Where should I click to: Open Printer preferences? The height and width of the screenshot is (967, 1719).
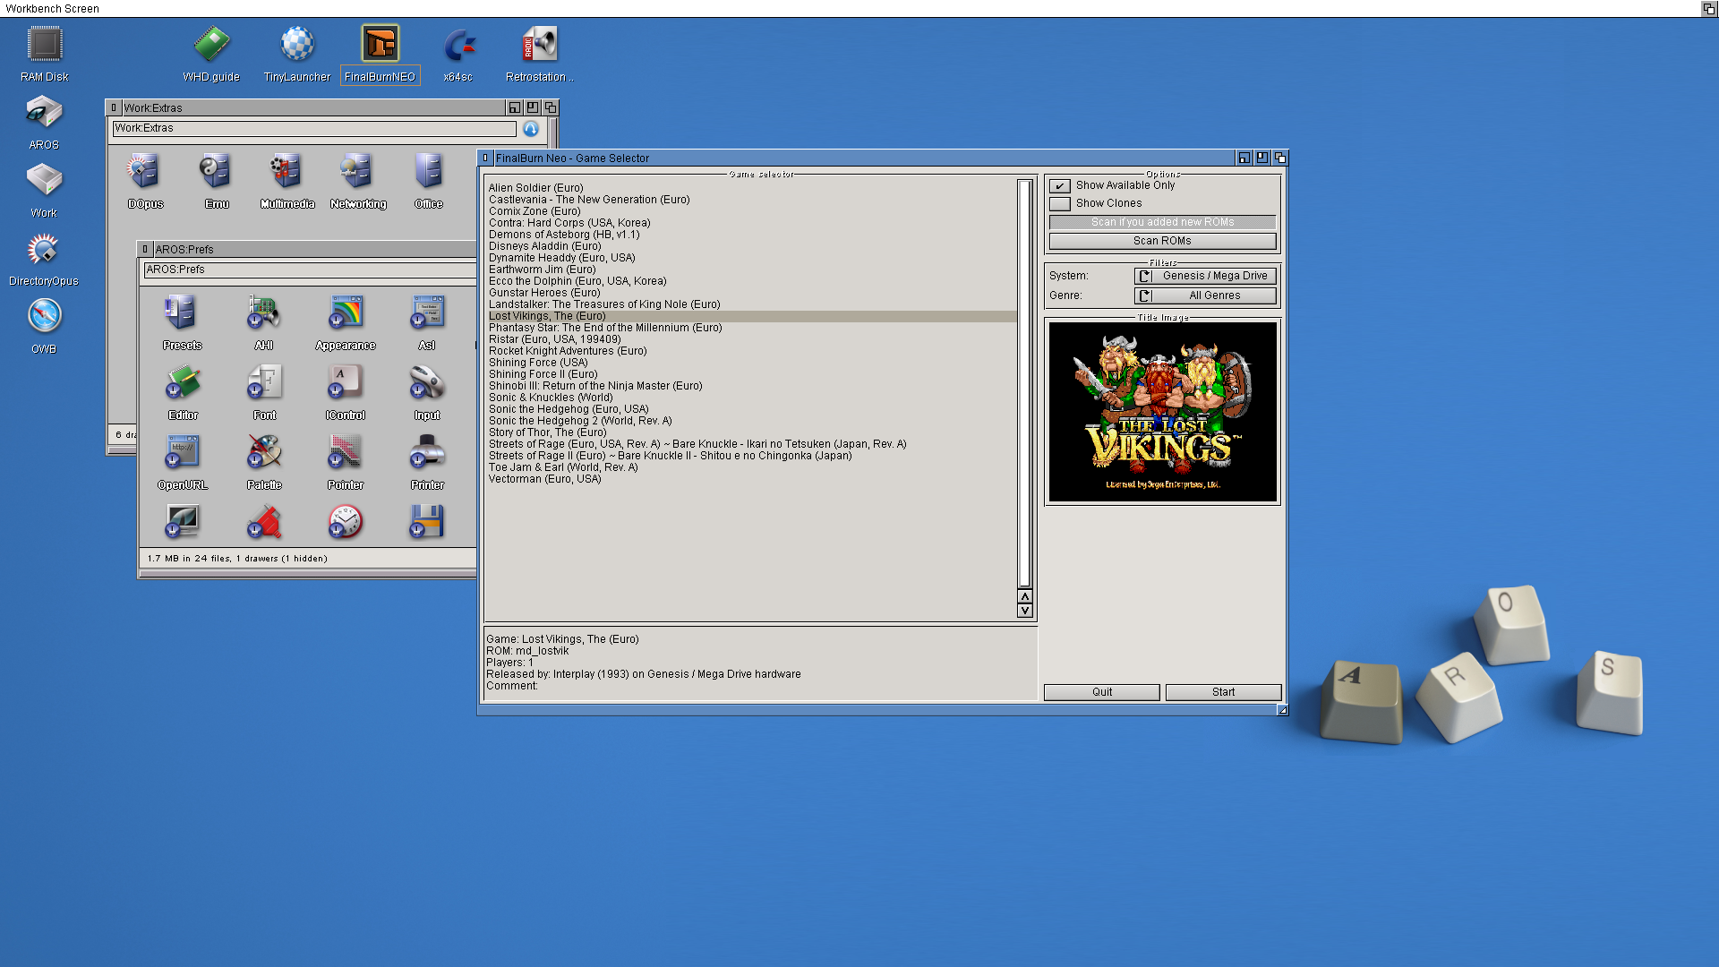[427, 462]
